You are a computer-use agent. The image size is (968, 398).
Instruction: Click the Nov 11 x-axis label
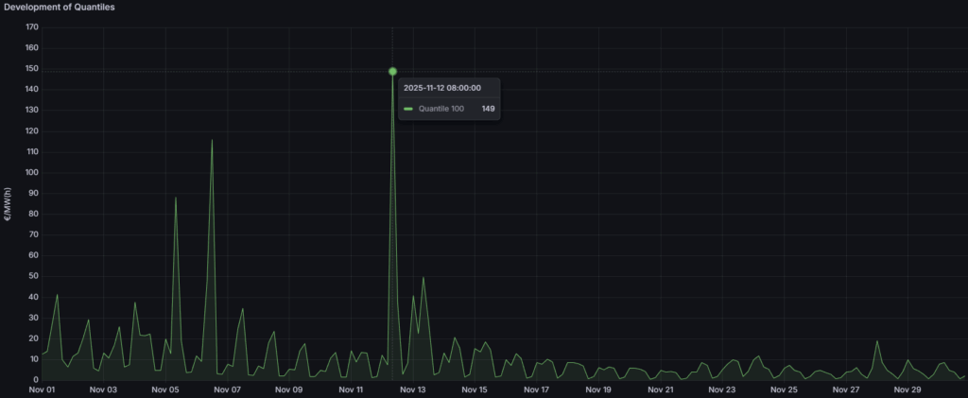click(x=352, y=389)
